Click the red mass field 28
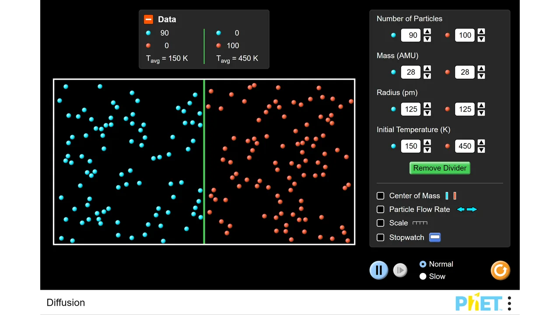This screenshot has width=560, height=315. [465, 72]
